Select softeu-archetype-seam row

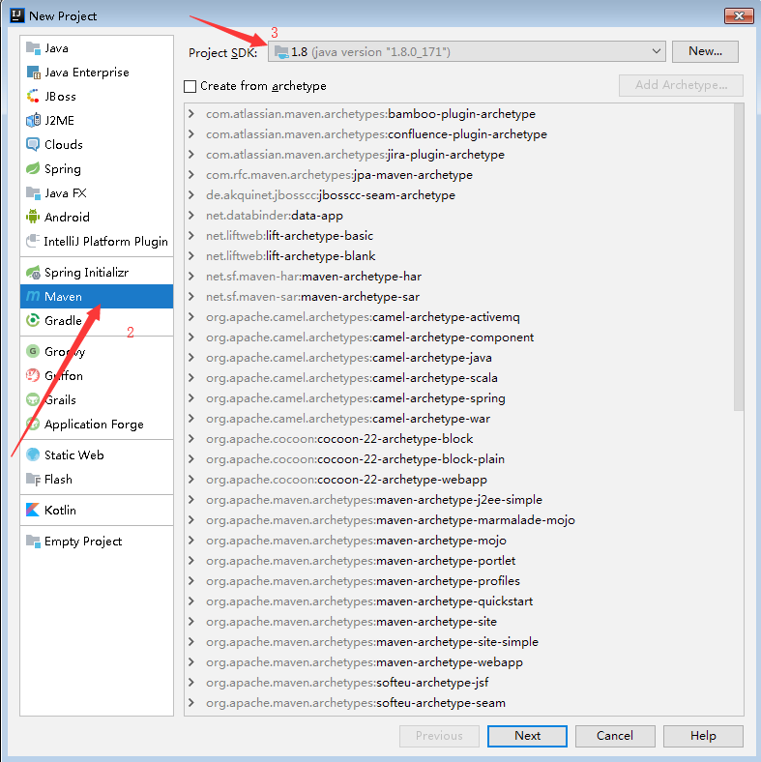click(356, 703)
